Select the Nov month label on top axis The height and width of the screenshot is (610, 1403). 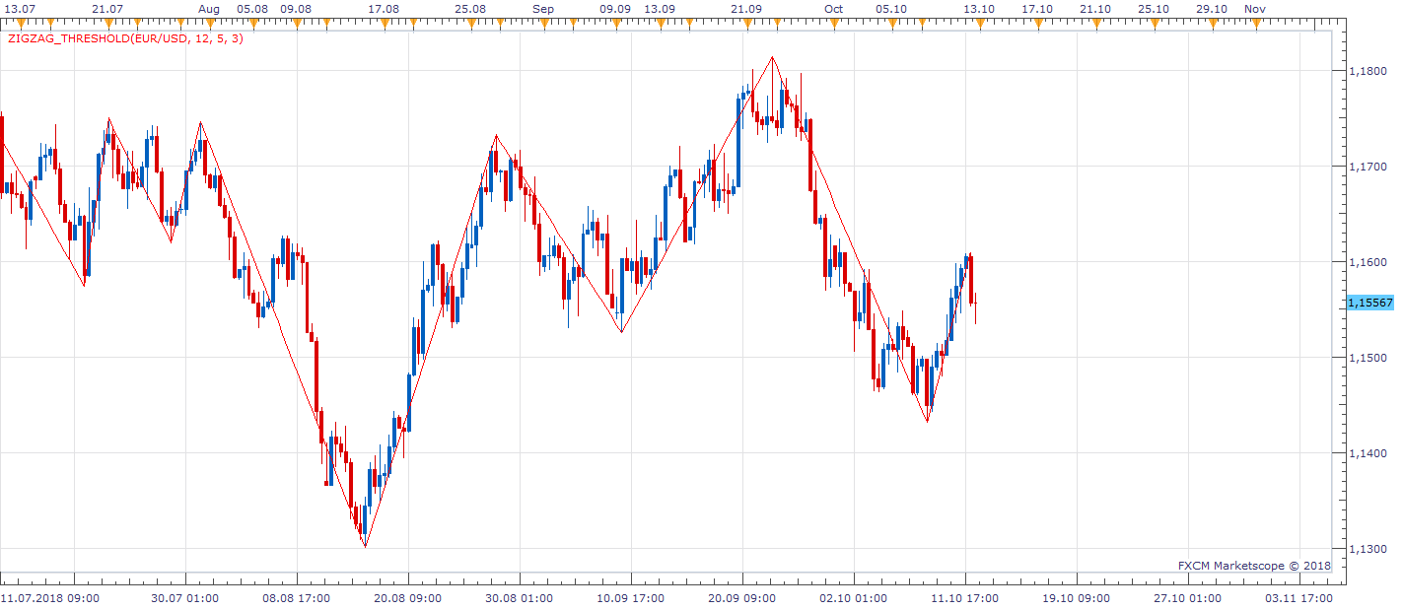(x=1255, y=9)
